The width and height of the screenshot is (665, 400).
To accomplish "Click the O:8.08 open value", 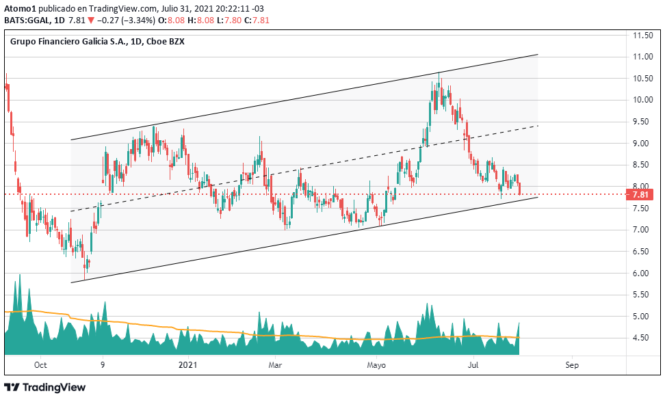I will pos(170,21).
